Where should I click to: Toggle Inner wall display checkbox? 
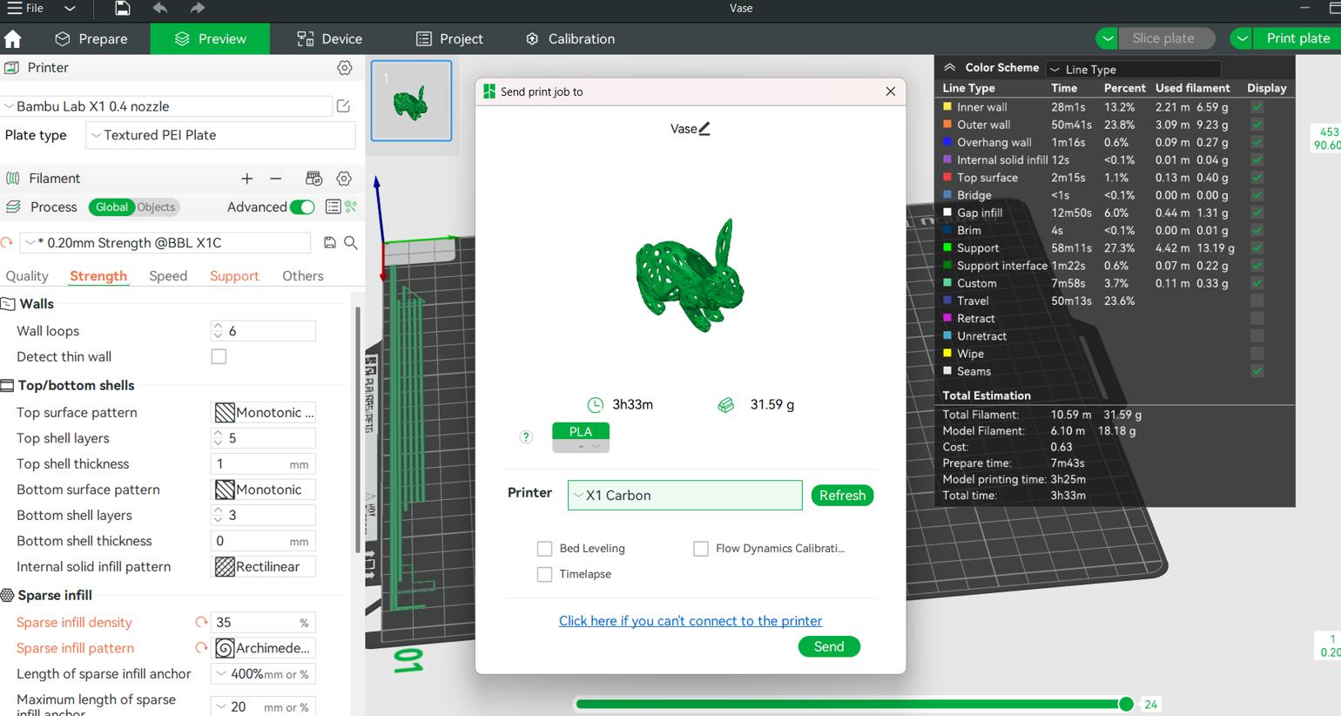pos(1257,107)
